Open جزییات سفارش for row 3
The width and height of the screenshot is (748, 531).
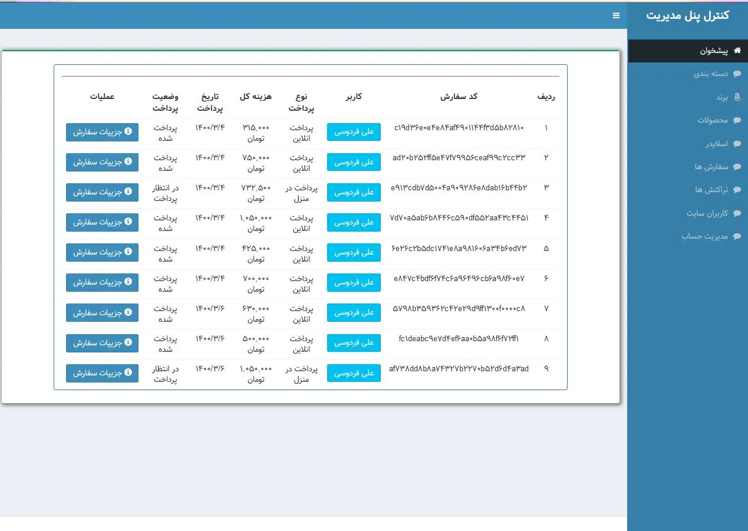point(102,192)
